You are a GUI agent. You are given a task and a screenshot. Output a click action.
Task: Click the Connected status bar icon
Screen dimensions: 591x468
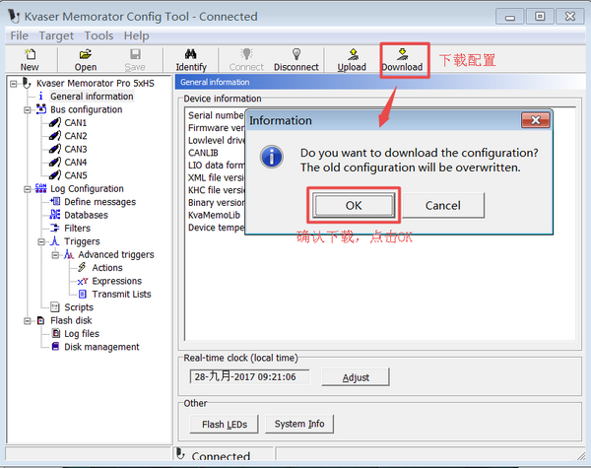coord(181,454)
